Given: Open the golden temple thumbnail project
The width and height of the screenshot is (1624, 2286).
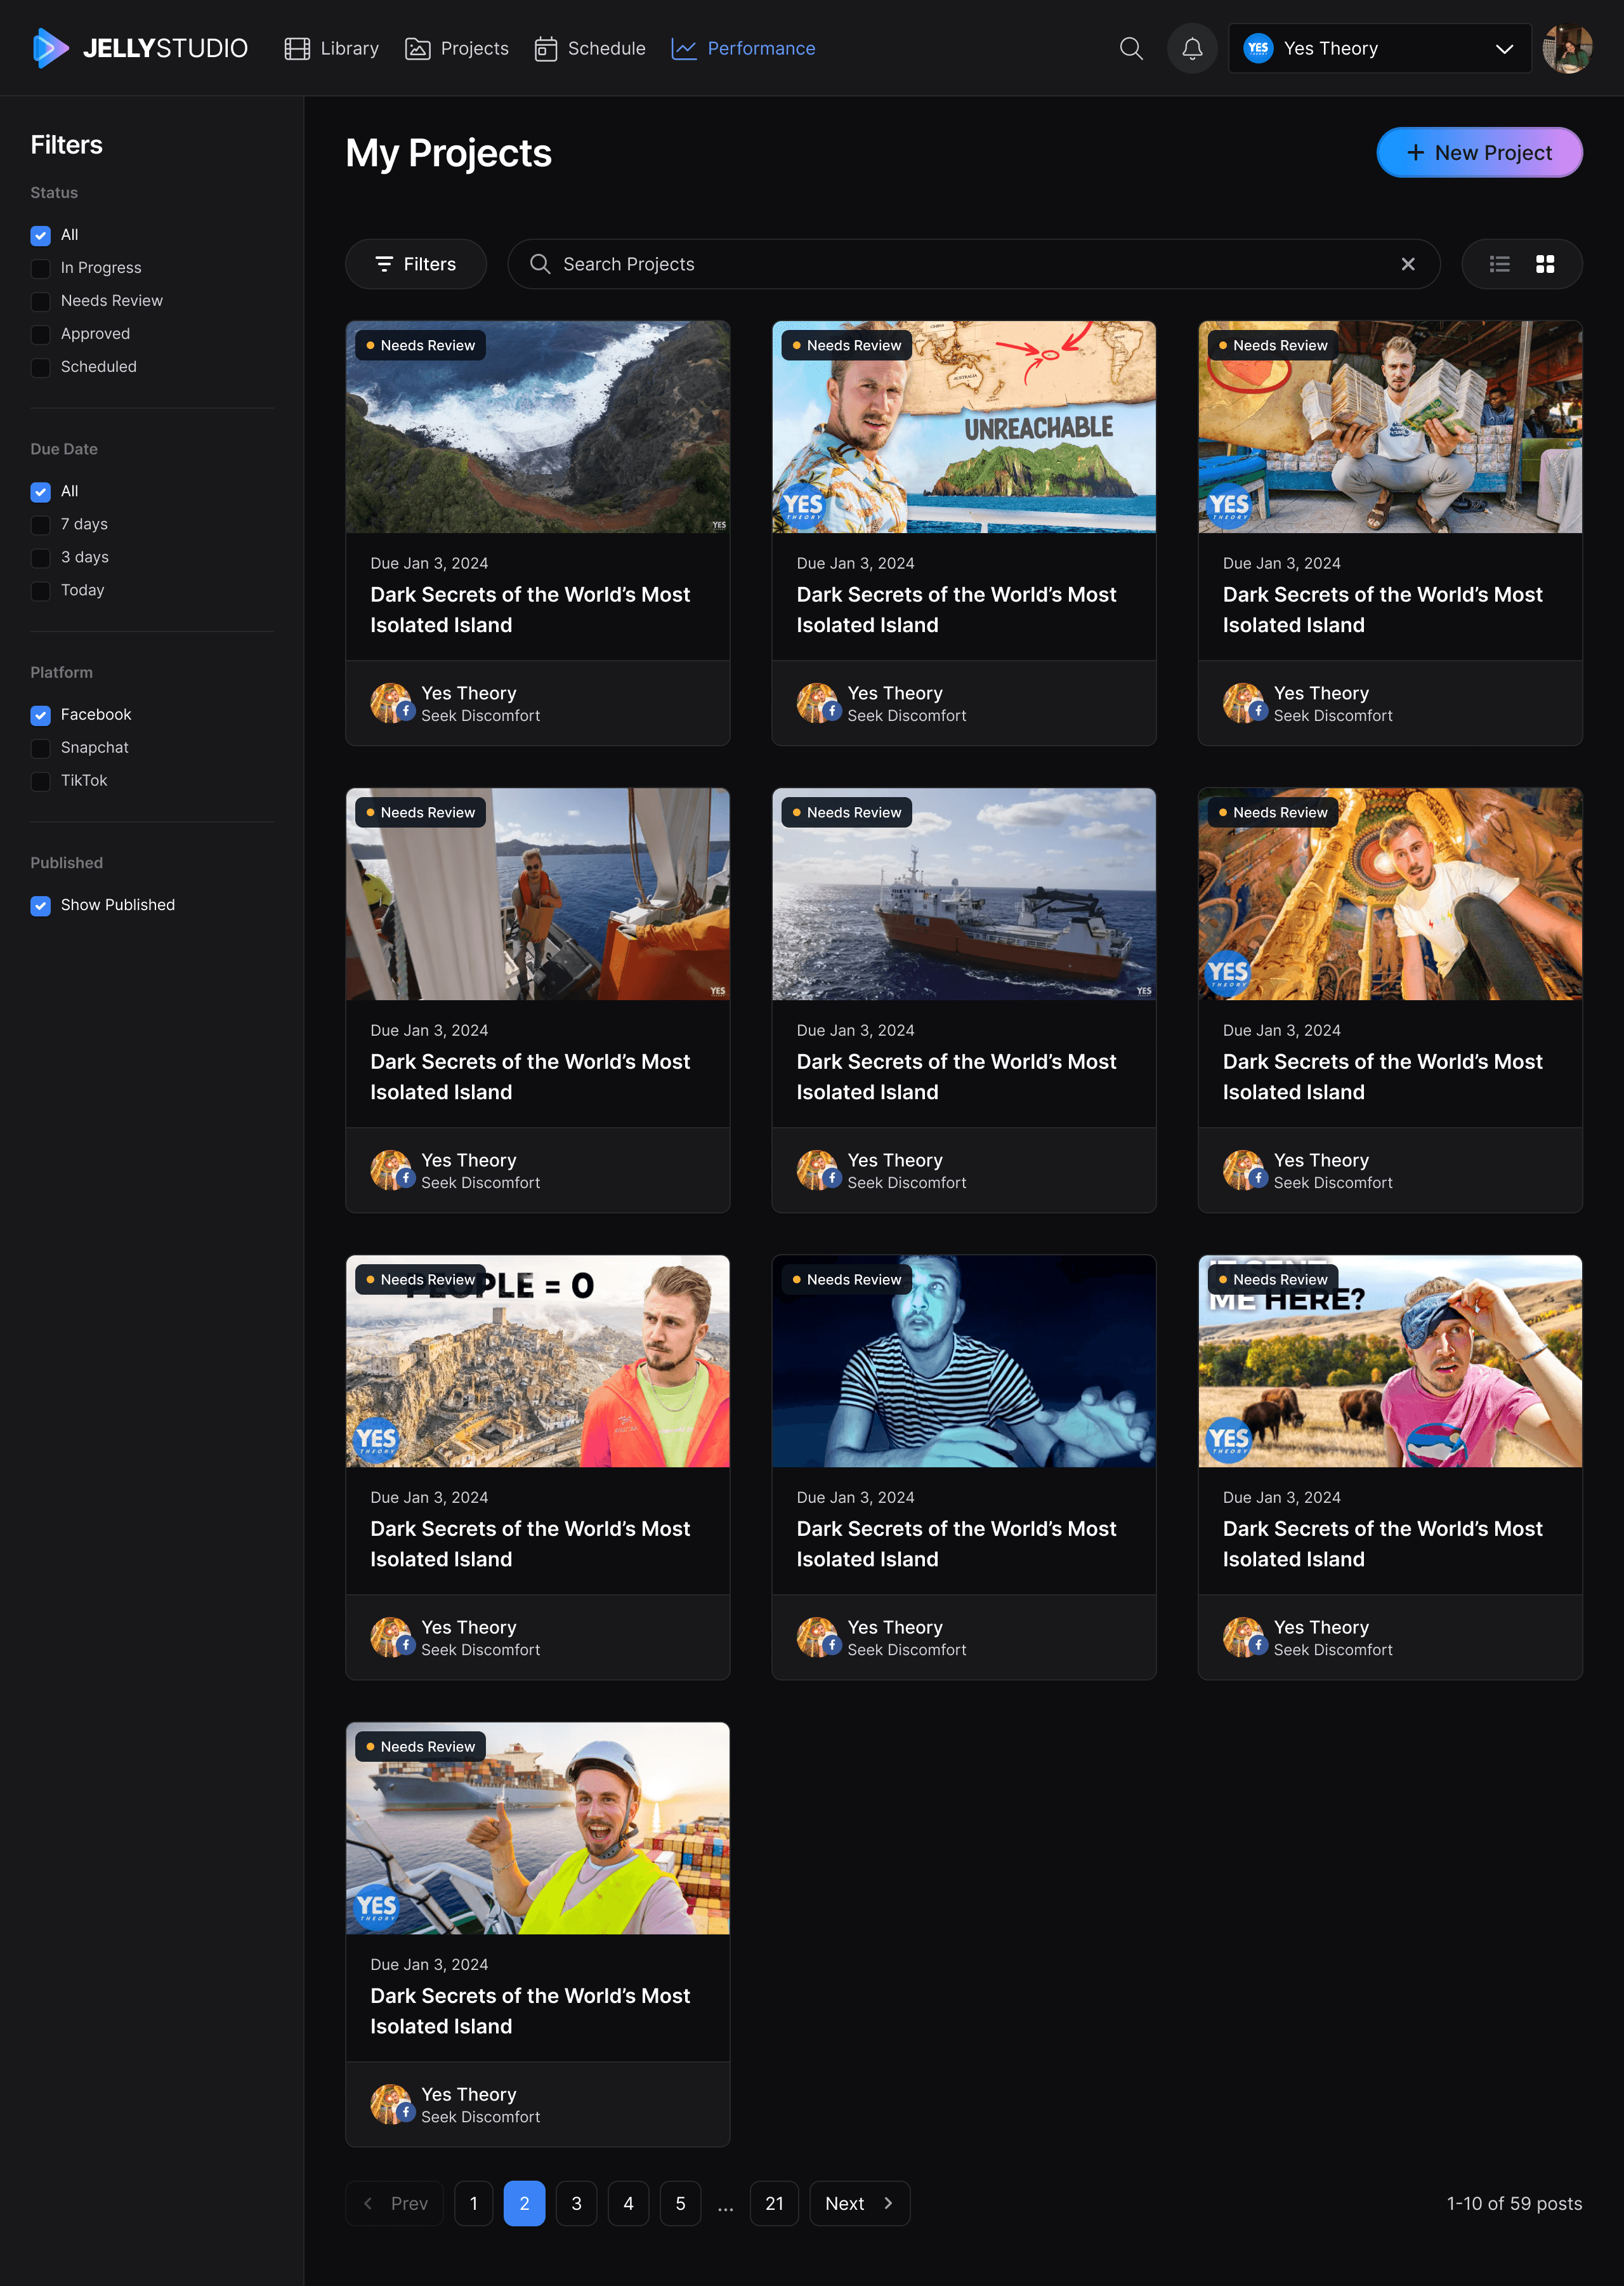Looking at the screenshot, I should [1390, 894].
